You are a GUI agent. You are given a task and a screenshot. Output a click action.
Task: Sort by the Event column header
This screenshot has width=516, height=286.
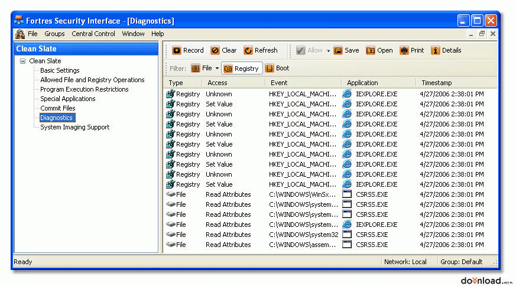point(303,83)
